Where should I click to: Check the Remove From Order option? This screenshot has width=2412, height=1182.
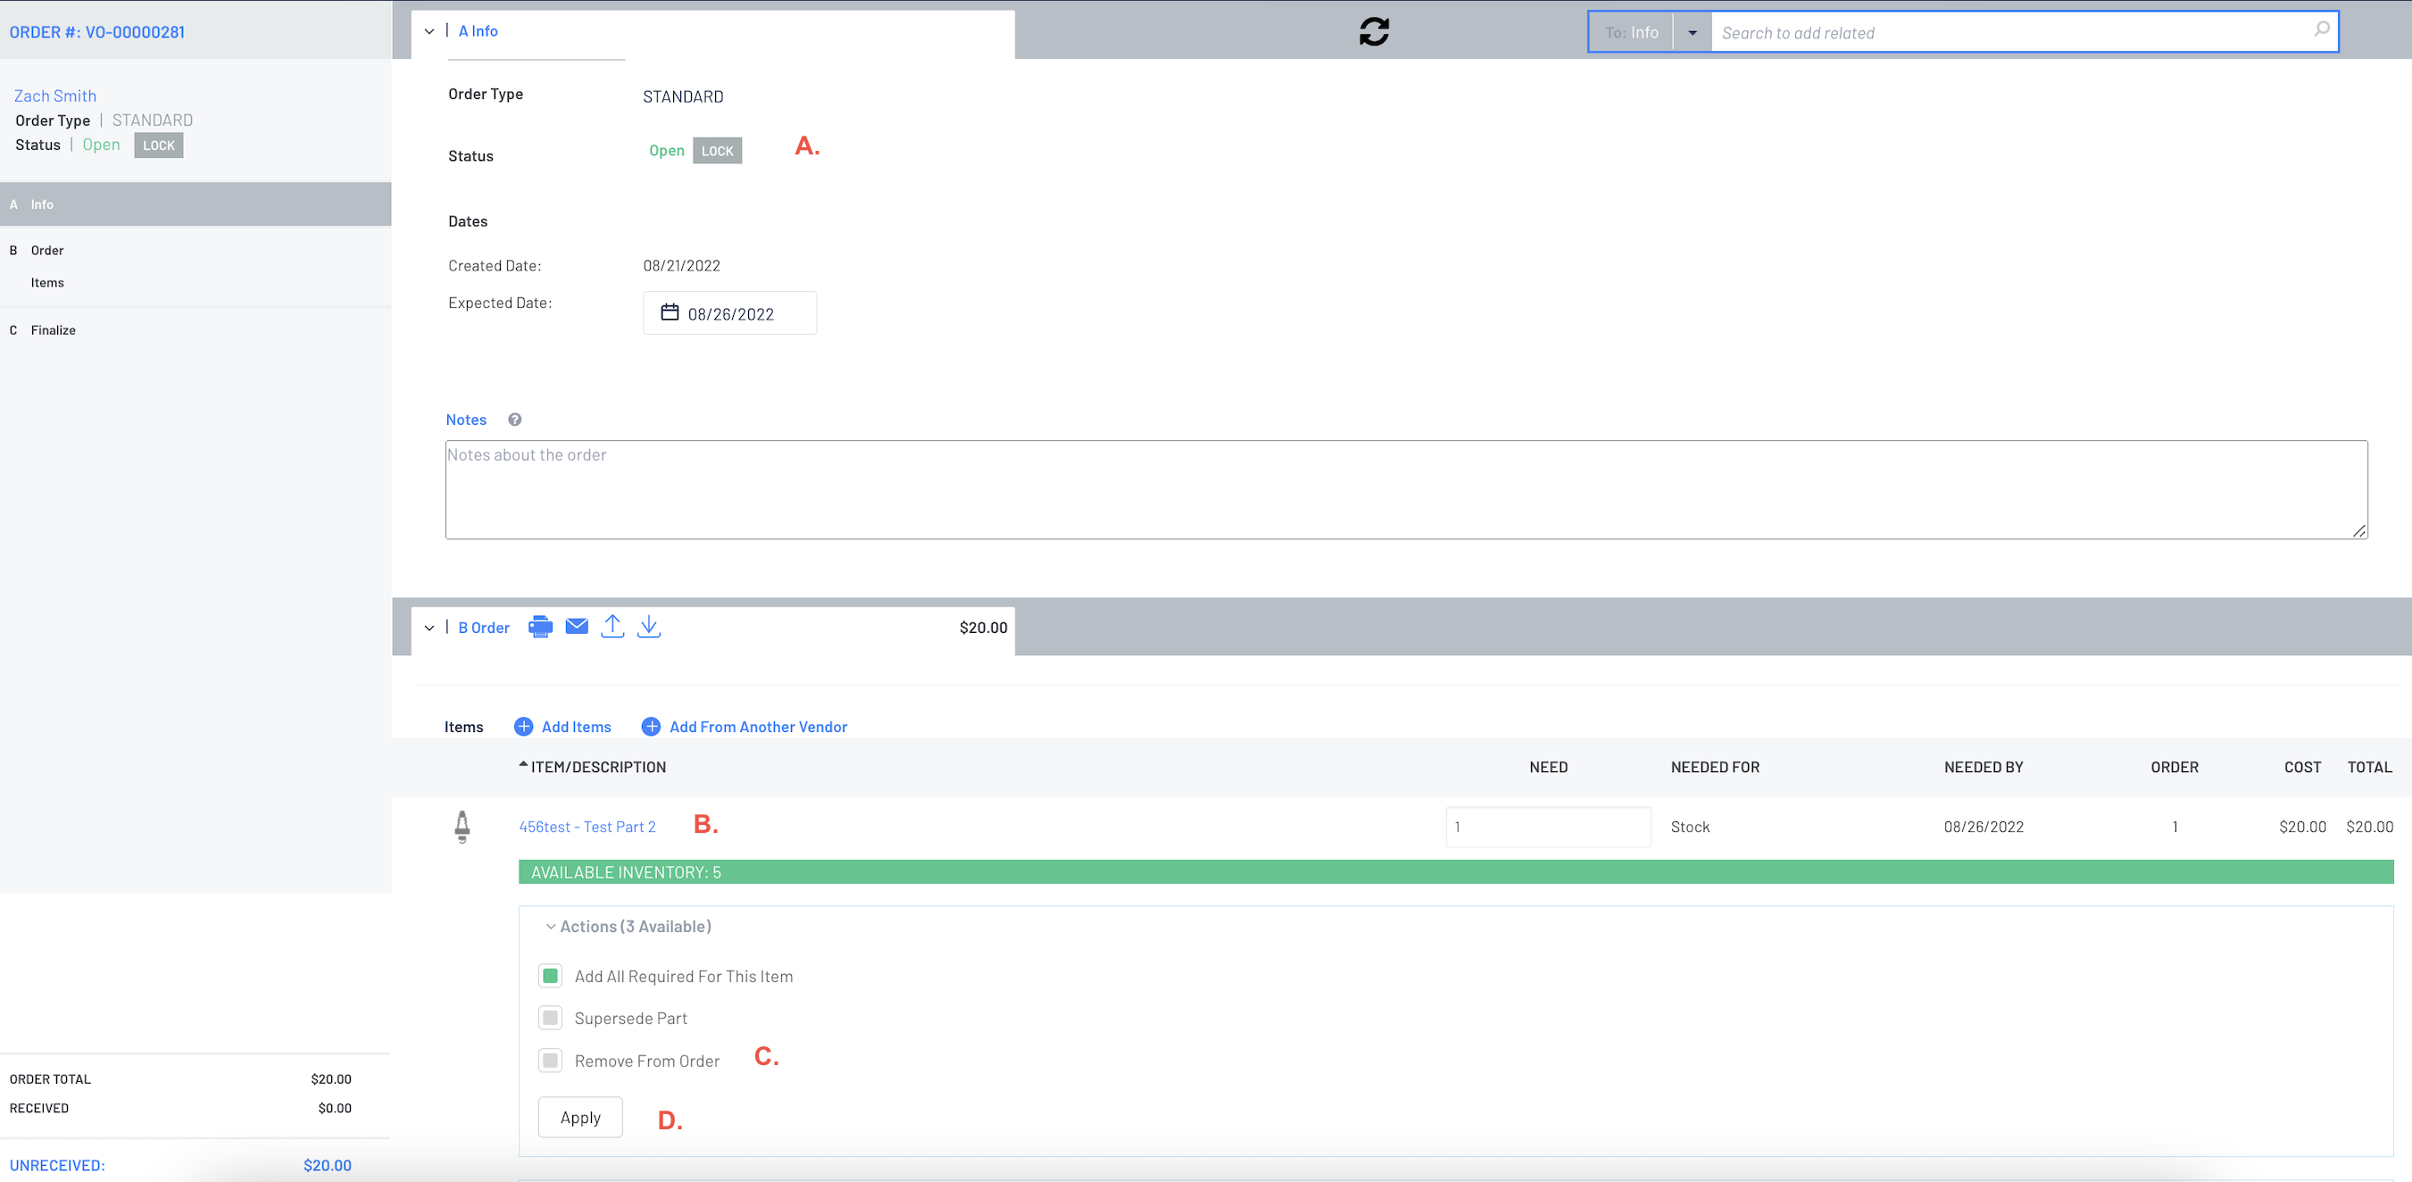tap(551, 1061)
